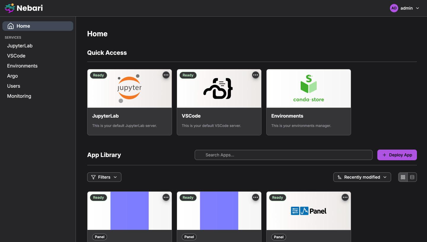The width and height of the screenshot is (427, 242).
Task: Click the Environments card title
Action: click(x=287, y=116)
